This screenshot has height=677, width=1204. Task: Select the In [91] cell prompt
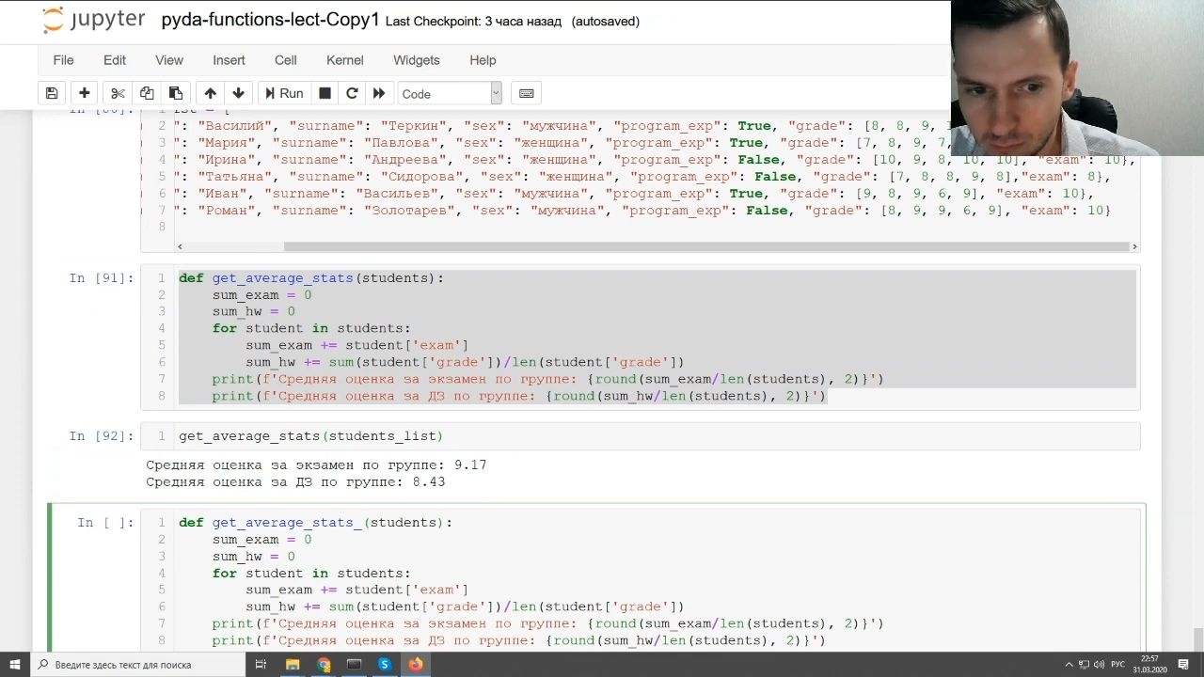tap(102, 278)
